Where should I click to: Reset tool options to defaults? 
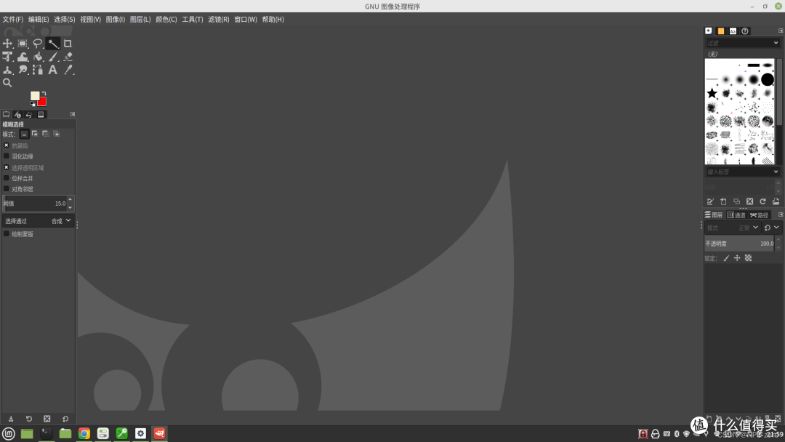click(65, 419)
